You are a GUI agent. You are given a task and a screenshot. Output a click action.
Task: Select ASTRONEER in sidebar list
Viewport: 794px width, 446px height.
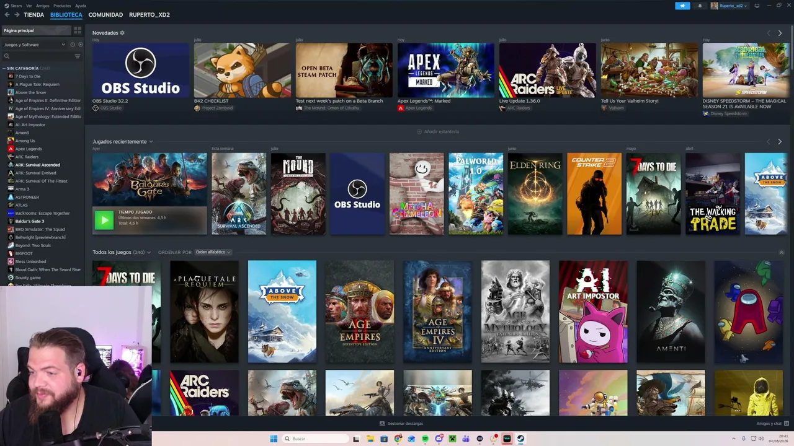pos(27,197)
